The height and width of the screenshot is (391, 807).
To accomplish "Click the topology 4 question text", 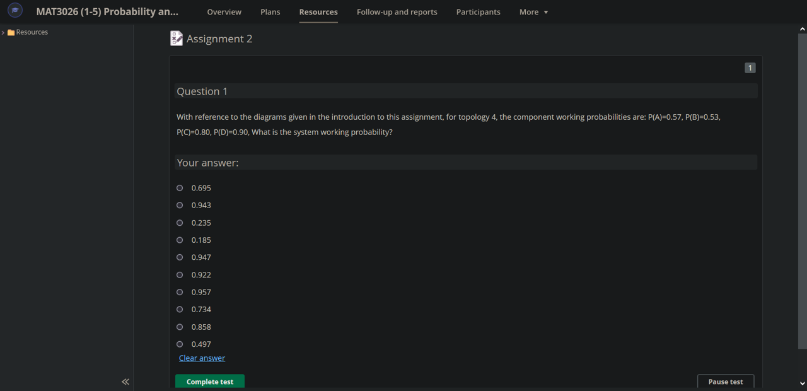I will point(448,124).
